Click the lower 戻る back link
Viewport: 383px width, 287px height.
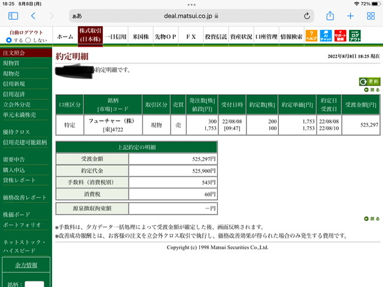[372, 219]
